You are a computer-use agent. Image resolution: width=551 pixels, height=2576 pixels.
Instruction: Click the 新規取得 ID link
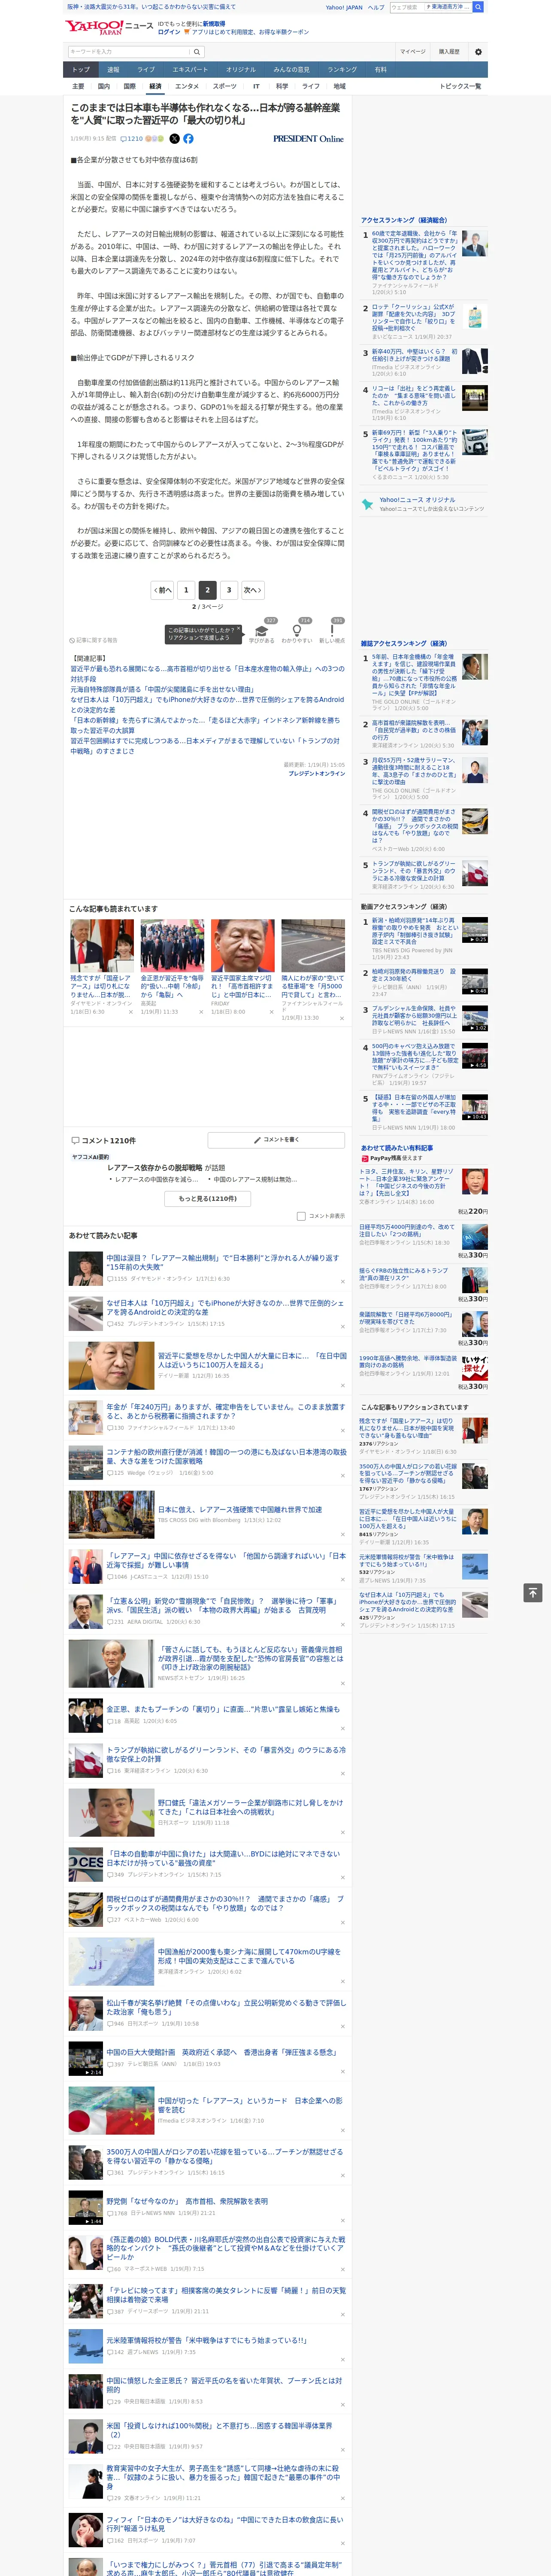click(x=214, y=23)
